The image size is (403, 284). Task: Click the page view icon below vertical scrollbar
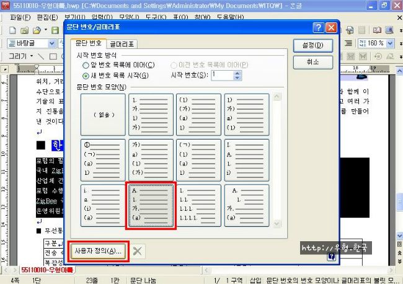point(400,244)
